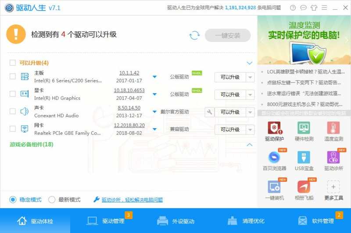Click the 游戏必备组件(18) section header
This screenshot has width=351, height=233.
(x=31, y=145)
